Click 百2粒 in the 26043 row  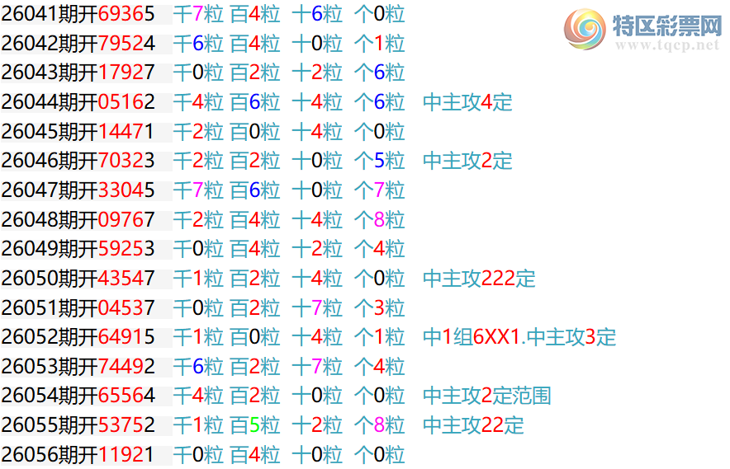[x=255, y=73]
